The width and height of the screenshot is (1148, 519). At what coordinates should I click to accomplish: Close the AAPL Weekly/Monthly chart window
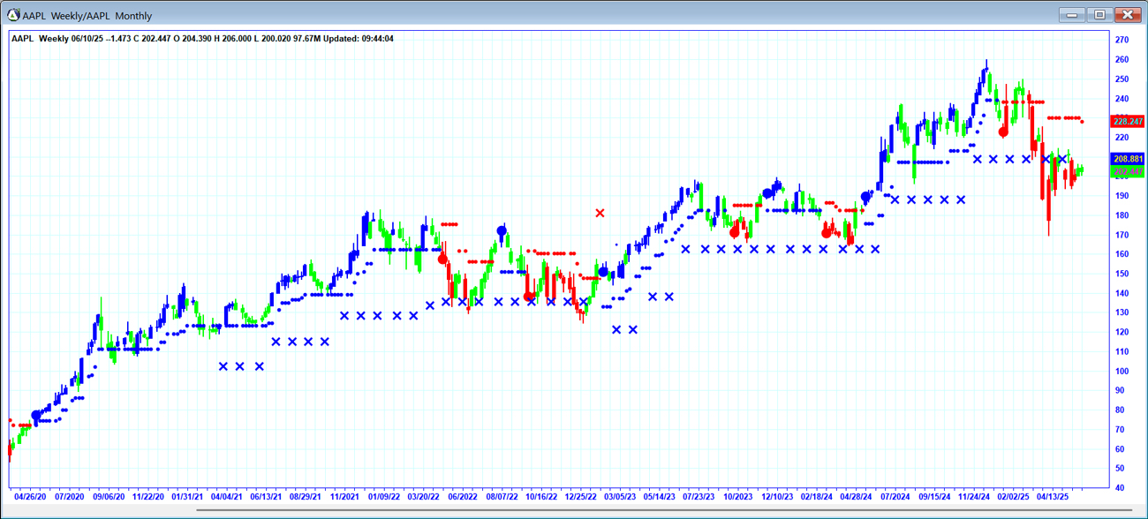(x=1128, y=14)
